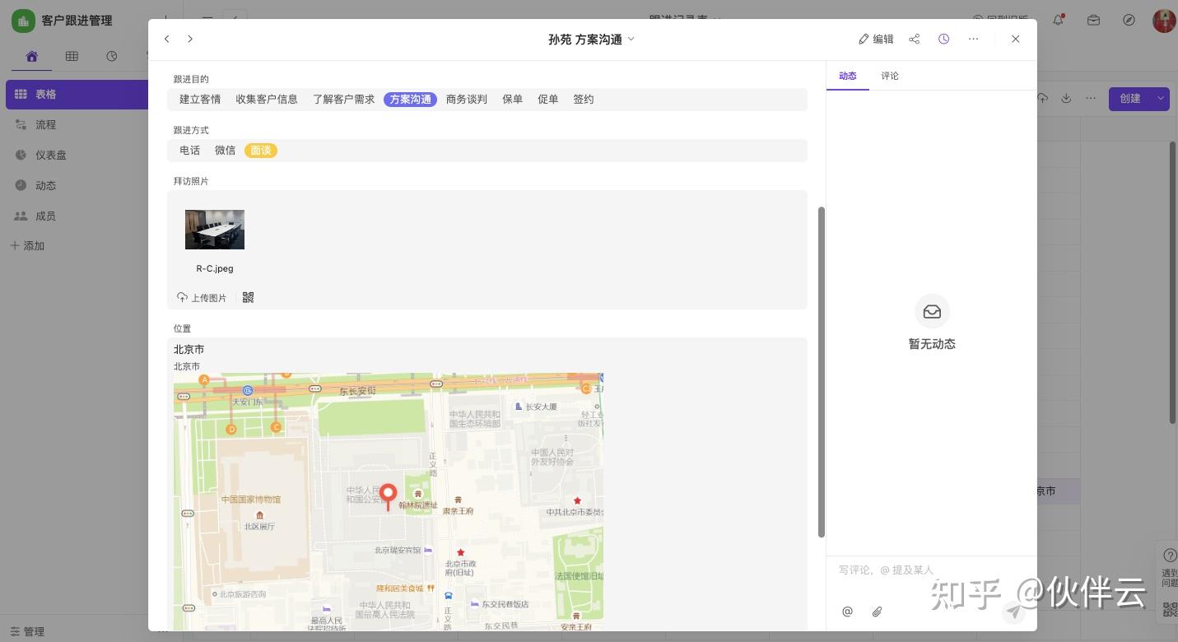
Task: Open the compass explore icon
Action: [x=1129, y=20]
